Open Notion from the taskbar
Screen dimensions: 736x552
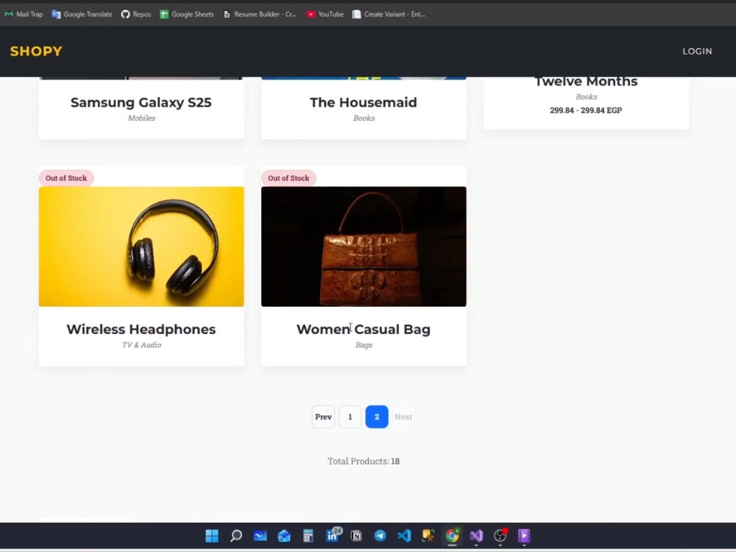[x=356, y=536]
